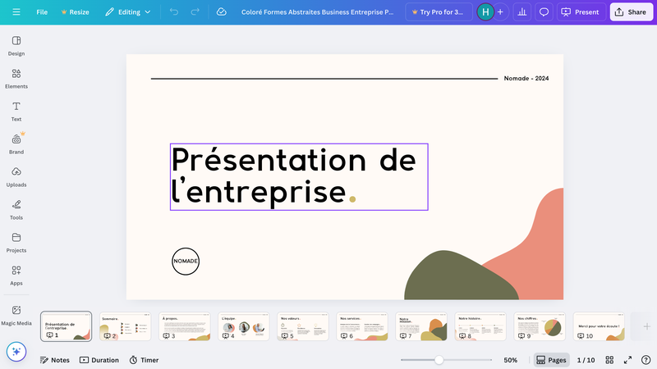The height and width of the screenshot is (369, 657).
Task: Add collaborator with plus icon
Action: [x=500, y=12]
